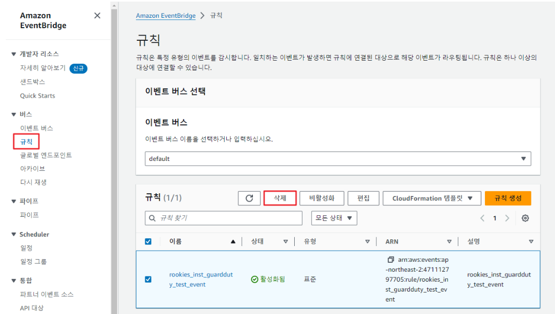
Task: Open 샌드박스 in sidebar
Action: pyautogui.click(x=32, y=82)
